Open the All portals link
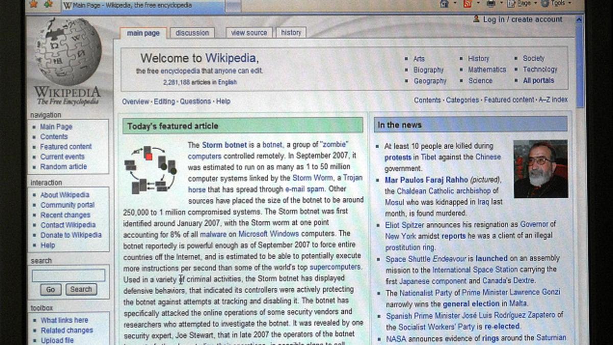This screenshot has width=613, height=345. [x=538, y=81]
